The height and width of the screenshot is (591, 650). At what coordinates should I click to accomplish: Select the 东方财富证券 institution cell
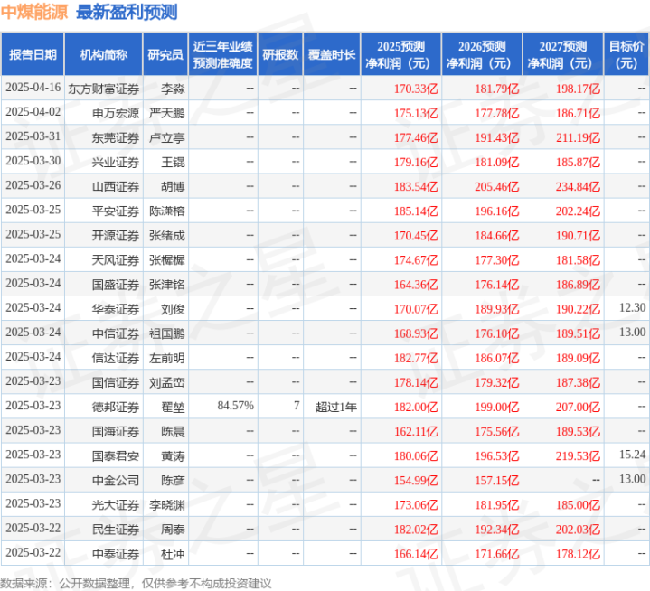pyautogui.click(x=104, y=89)
